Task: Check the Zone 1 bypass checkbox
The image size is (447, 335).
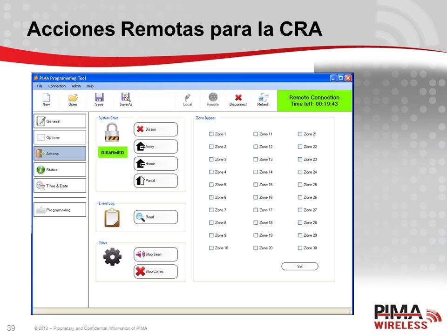Action: (x=211, y=134)
